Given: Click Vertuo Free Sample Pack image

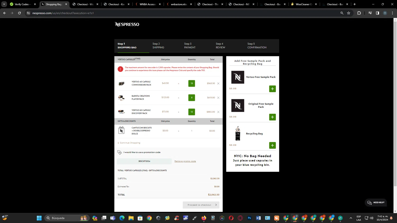Looking at the screenshot, I should click(238, 77).
